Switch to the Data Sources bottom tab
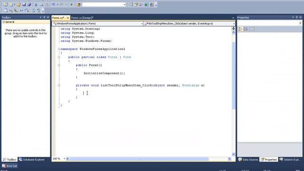The width and height of the screenshot is (304, 171). pos(248,160)
